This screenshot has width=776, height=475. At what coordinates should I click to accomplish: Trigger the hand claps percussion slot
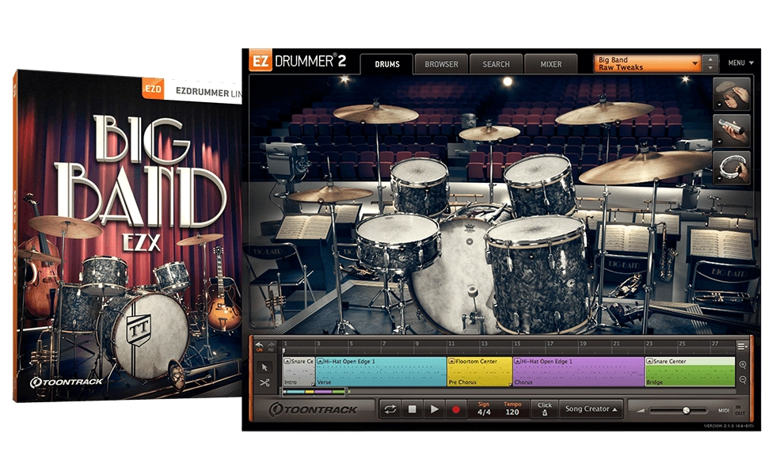pos(732,93)
